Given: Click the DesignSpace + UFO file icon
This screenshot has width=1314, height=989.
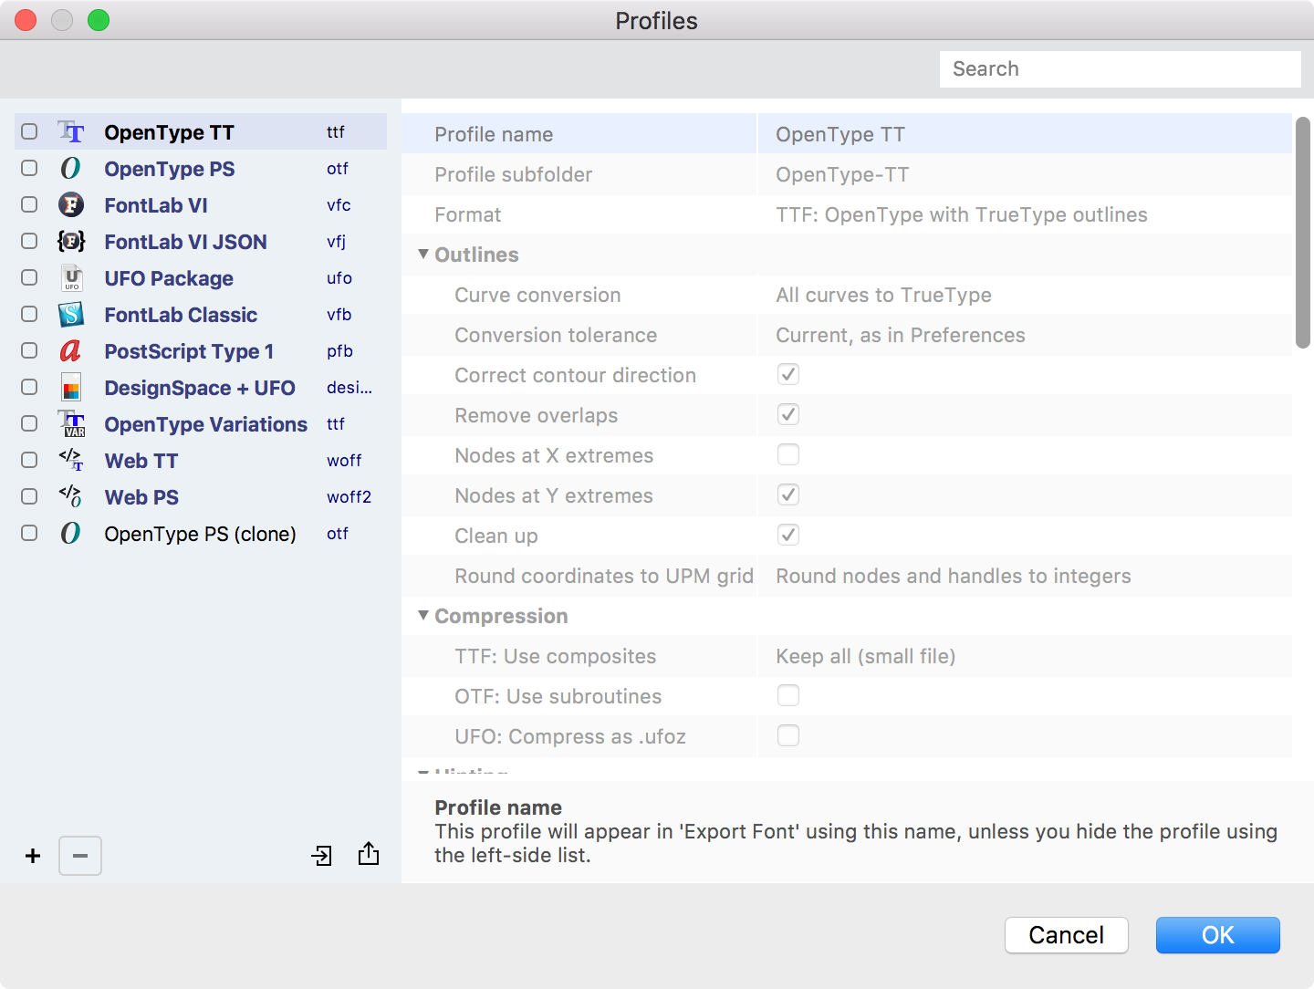Looking at the screenshot, I should click(71, 388).
